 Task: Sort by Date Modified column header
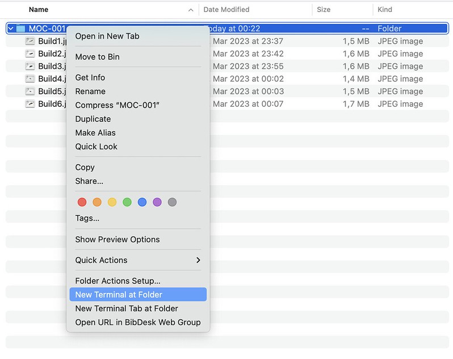tap(227, 10)
